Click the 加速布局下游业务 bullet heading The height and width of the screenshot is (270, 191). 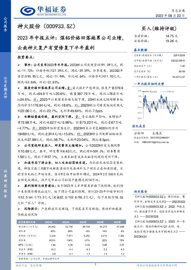tap(55, 163)
